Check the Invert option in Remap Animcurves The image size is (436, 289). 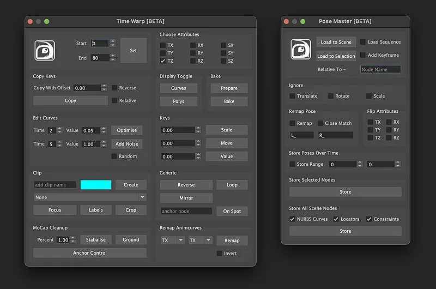219,253
